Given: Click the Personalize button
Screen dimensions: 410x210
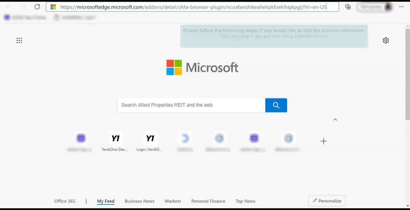Looking at the screenshot, I should pos(327,201).
